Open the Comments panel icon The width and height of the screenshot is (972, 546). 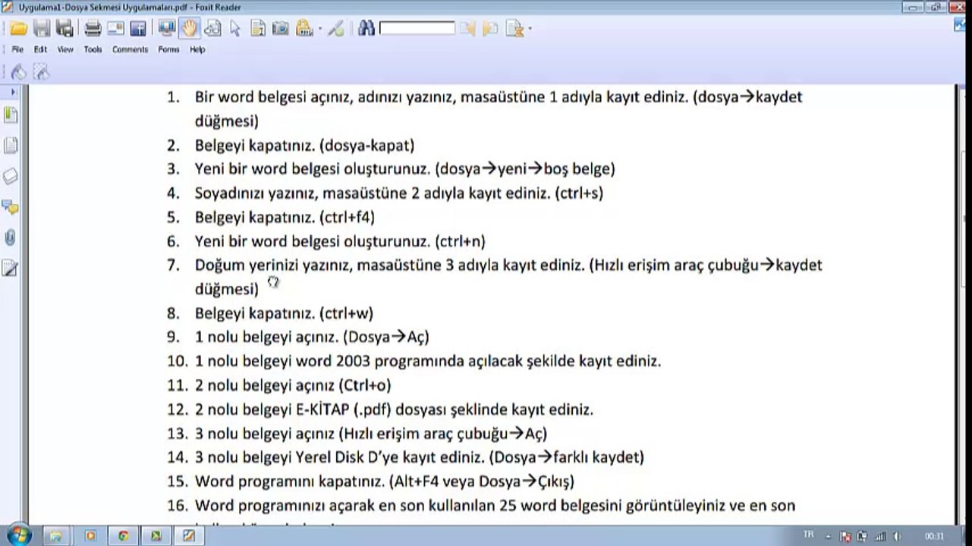(x=10, y=207)
